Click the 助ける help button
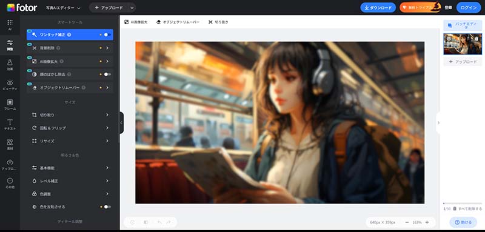This screenshot has height=232, width=485. click(463, 222)
